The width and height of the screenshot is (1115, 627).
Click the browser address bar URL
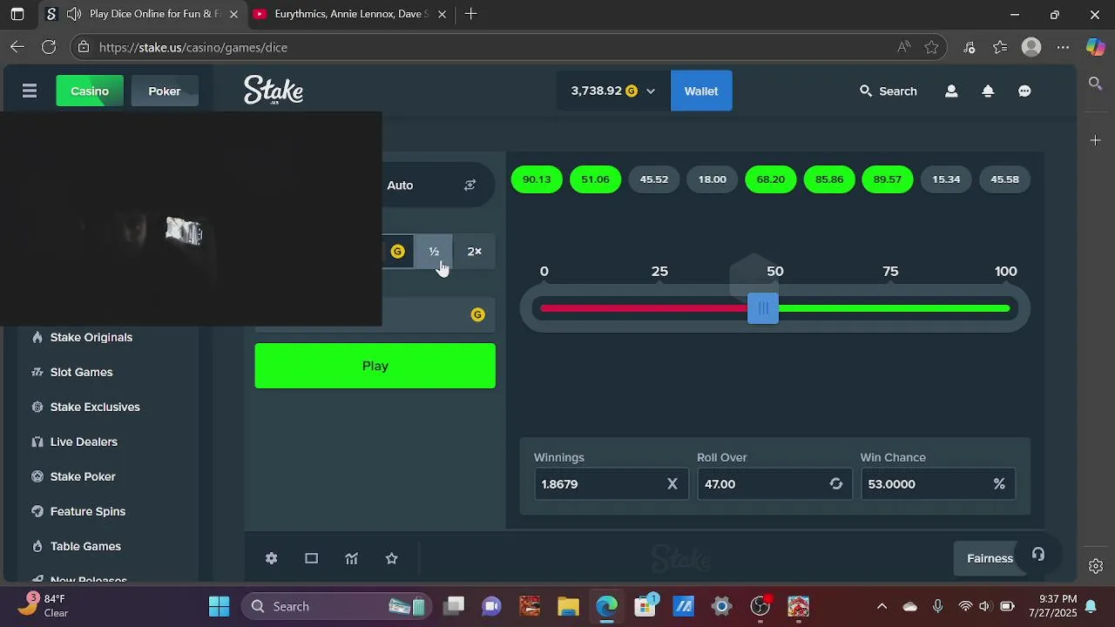(193, 47)
